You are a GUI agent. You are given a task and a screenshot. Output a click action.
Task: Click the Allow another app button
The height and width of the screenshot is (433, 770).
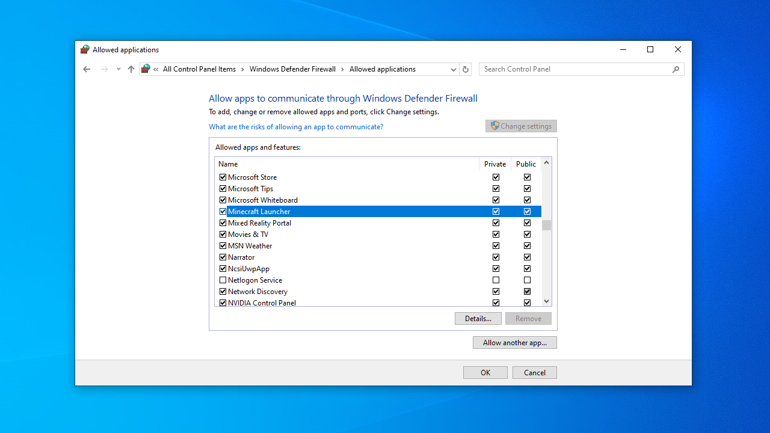pos(514,343)
